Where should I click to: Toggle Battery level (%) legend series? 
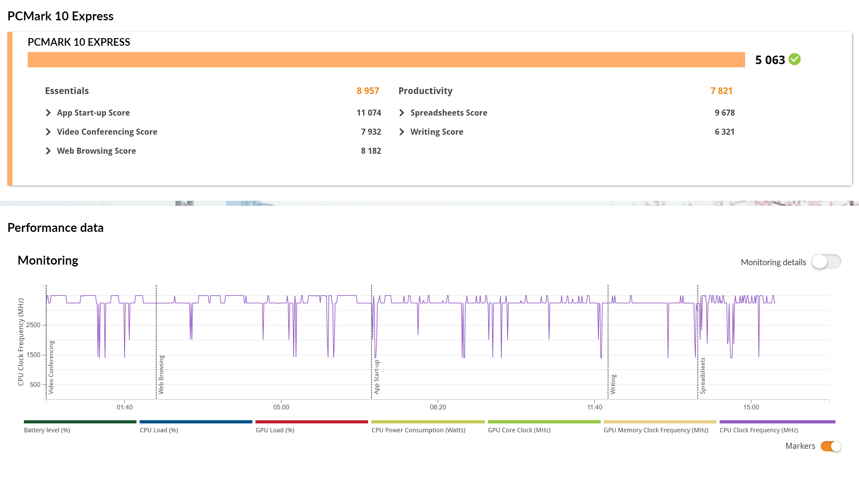point(80,426)
